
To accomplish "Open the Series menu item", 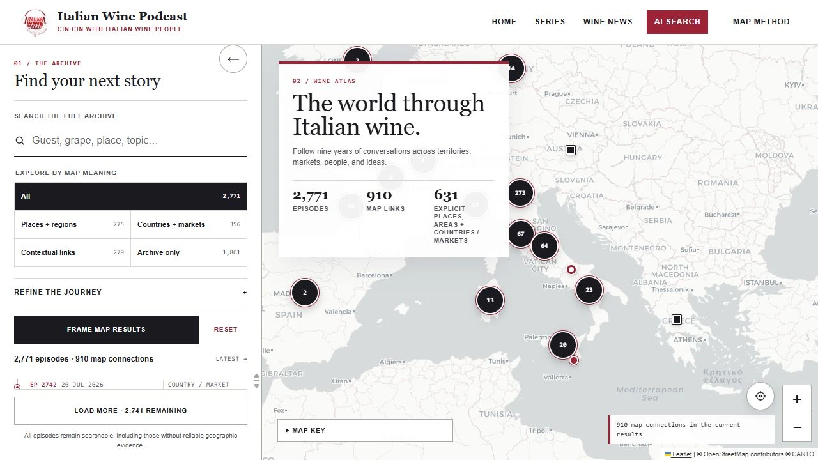I will coord(550,22).
